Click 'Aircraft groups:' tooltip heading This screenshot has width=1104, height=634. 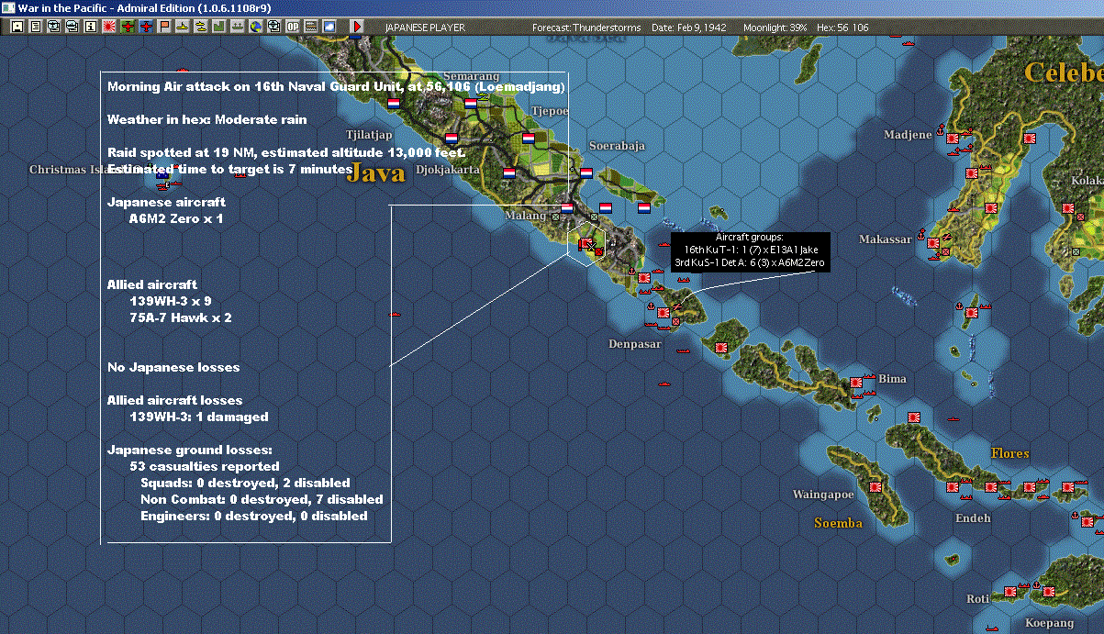pyautogui.click(x=750, y=237)
